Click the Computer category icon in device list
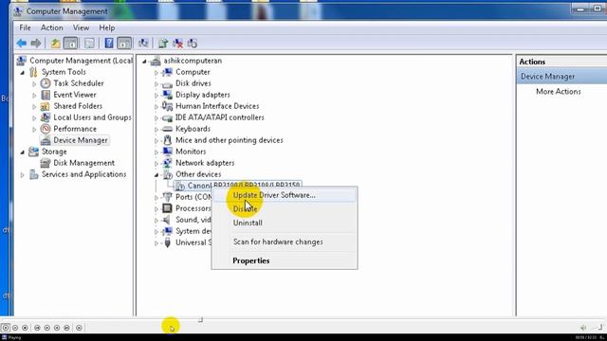 [167, 72]
